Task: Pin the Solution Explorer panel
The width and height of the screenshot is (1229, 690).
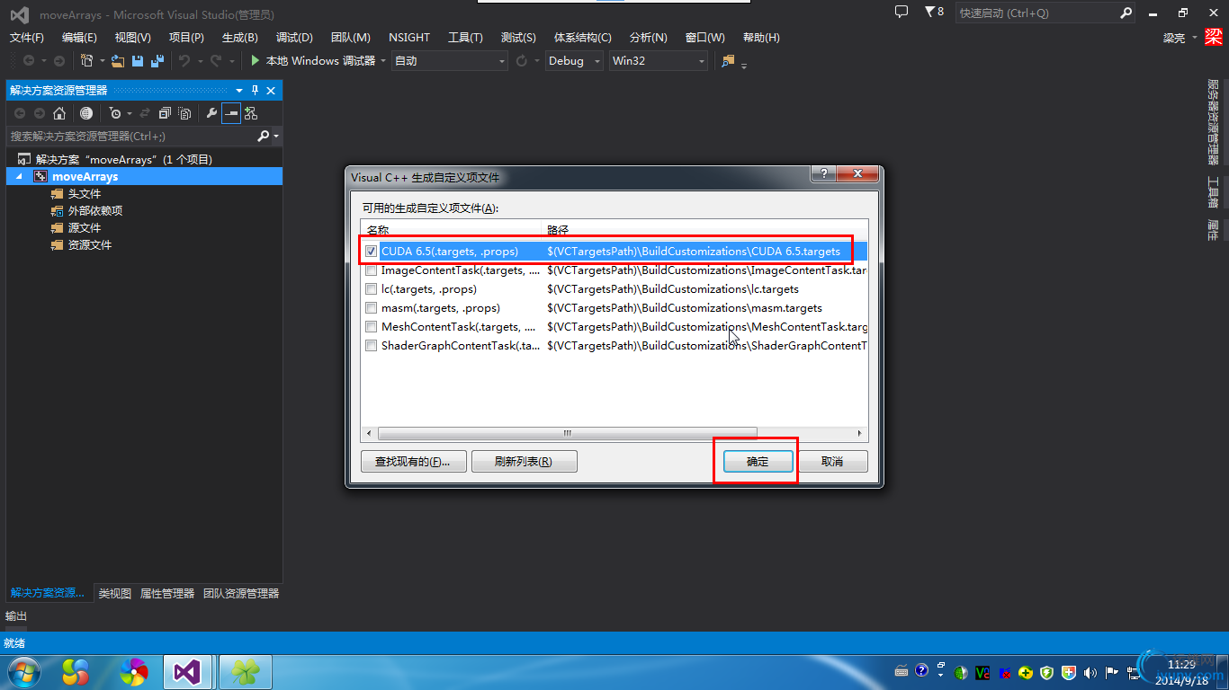Action: coord(255,90)
